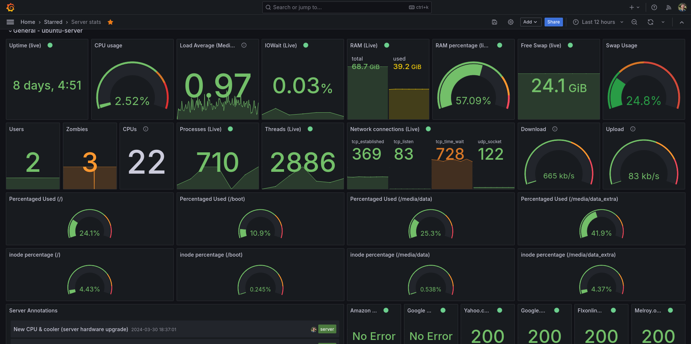Screen dimensions: 691x344
Task: Click the Grafana logo icon
Action: click(11, 7)
